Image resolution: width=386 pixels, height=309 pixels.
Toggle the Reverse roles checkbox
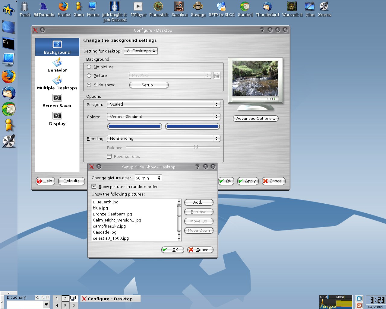pyautogui.click(x=109, y=156)
